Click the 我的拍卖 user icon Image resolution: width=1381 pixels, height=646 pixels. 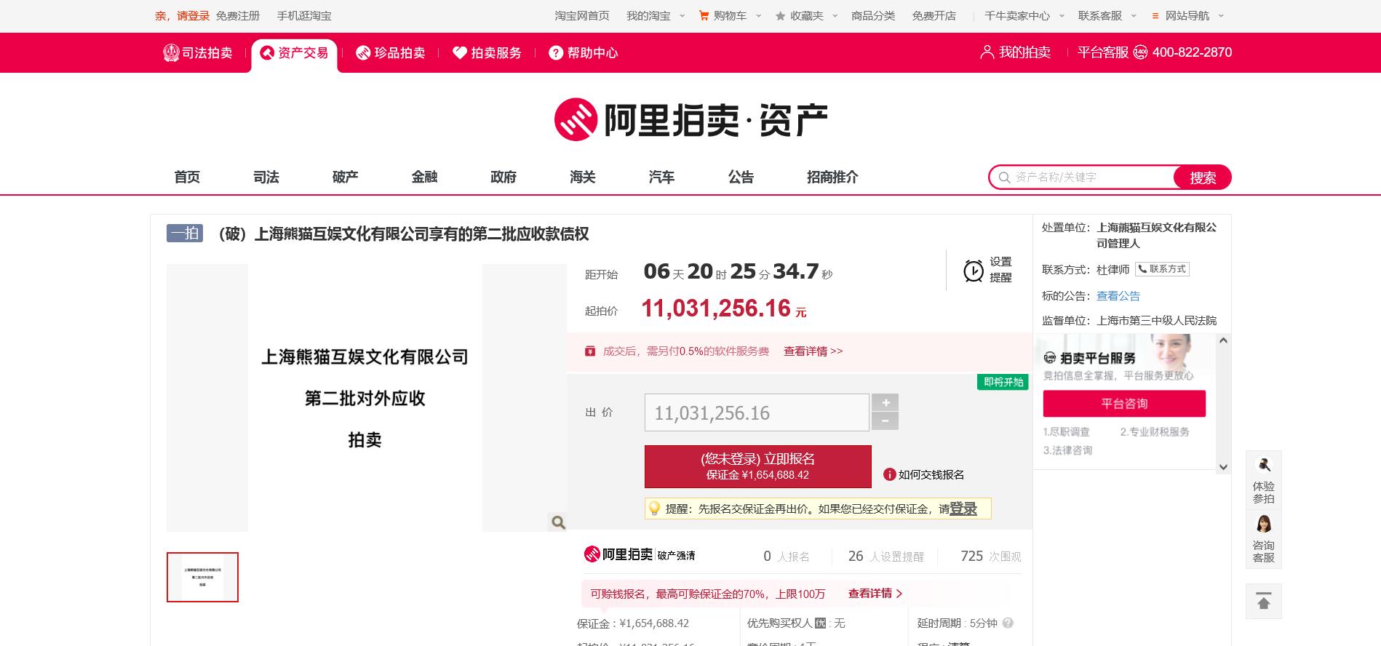[x=987, y=52]
